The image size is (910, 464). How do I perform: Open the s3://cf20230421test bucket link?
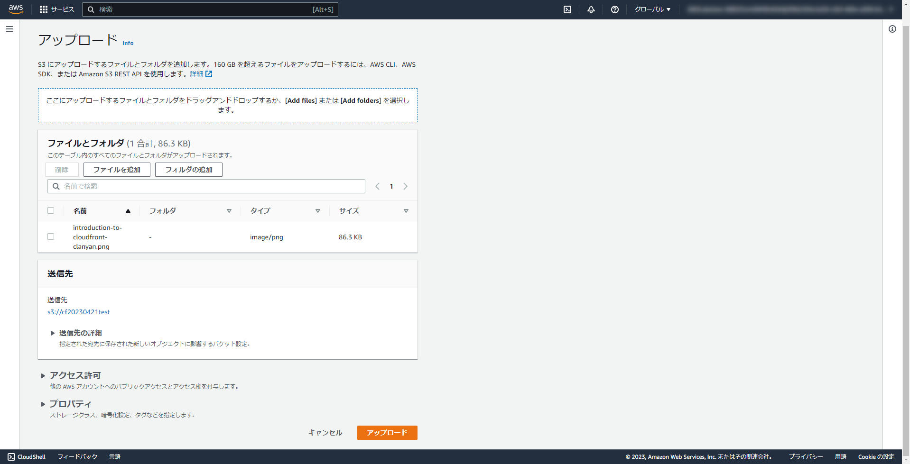point(78,312)
